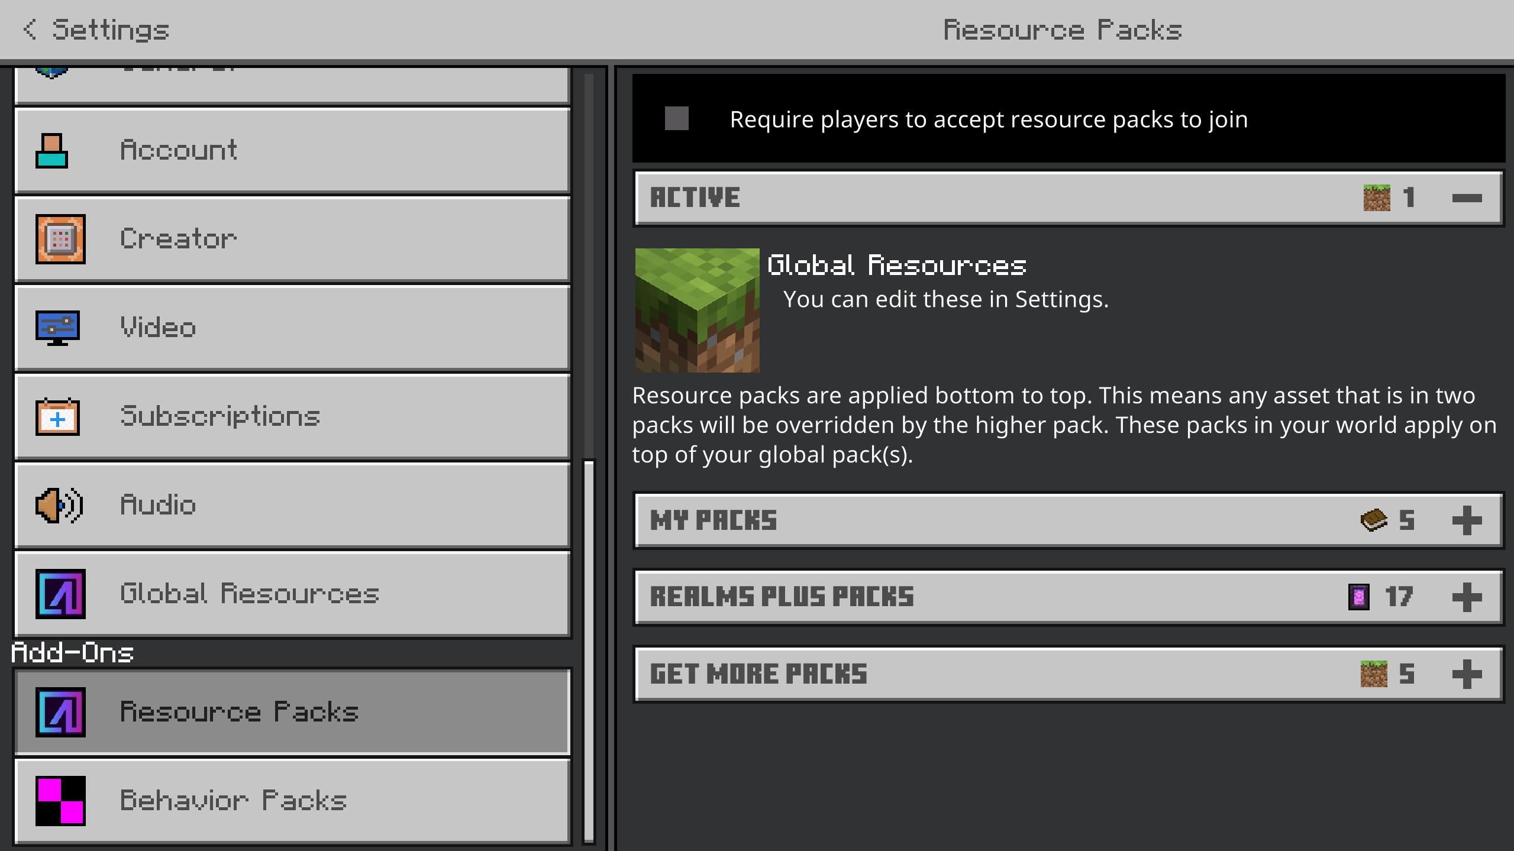Open the Behavior Packs tab
The width and height of the screenshot is (1514, 851).
pos(233,801)
